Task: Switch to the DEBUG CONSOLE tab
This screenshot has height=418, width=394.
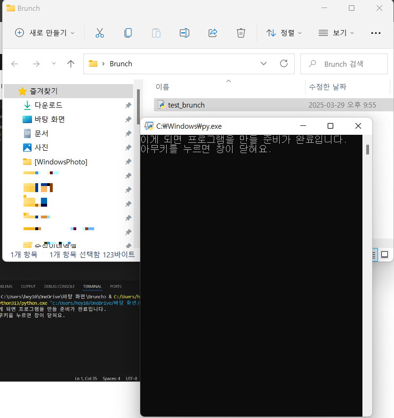Action: 59,286
